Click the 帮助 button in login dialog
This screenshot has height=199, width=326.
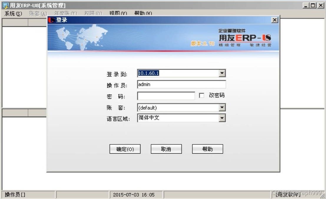click(208, 149)
